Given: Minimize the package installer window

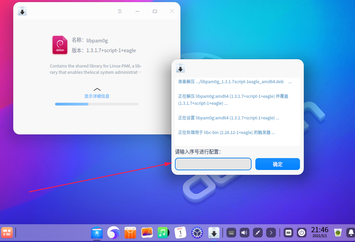Looking at the screenshot, I should 137,11.
